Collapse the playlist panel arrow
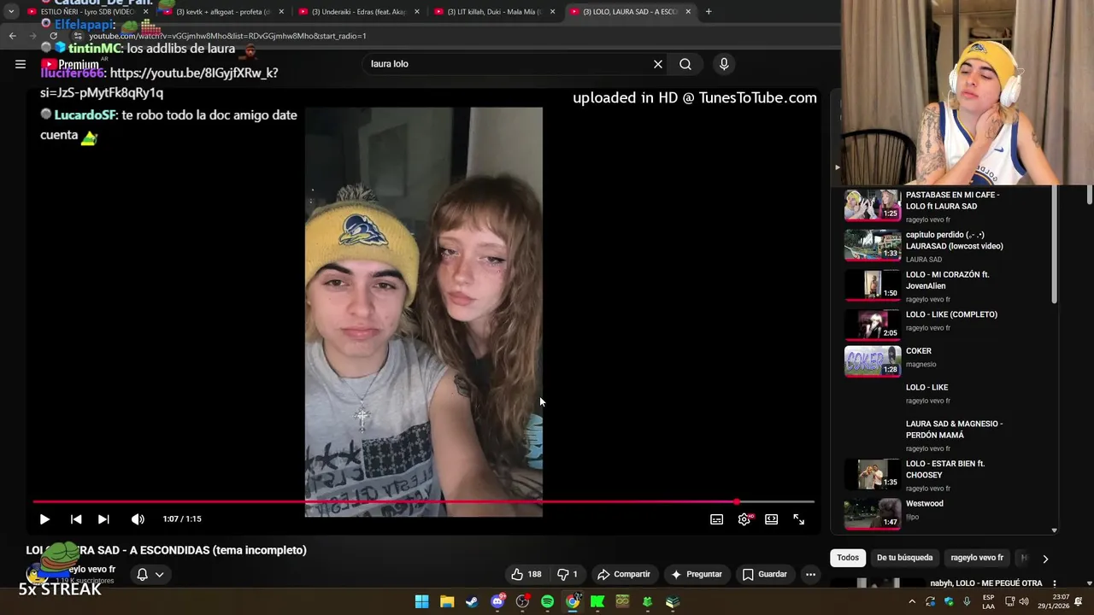 click(x=837, y=167)
